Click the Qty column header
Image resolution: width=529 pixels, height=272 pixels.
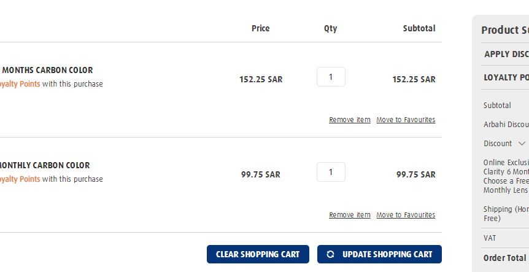point(331,28)
